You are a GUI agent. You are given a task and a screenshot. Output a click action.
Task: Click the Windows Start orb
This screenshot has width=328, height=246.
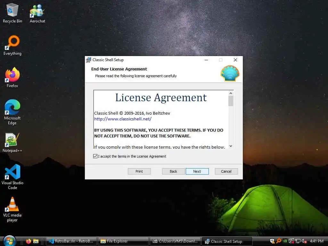click(9, 241)
